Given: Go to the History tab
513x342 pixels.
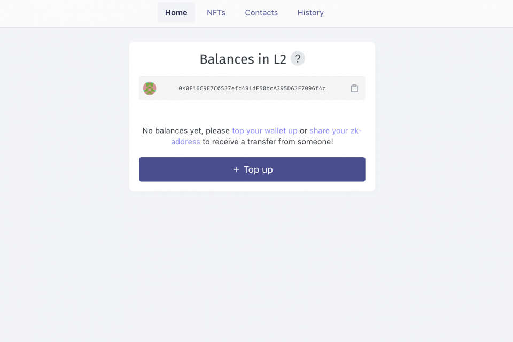Looking at the screenshot, I should pyautogui.click(x=310, y=13).
